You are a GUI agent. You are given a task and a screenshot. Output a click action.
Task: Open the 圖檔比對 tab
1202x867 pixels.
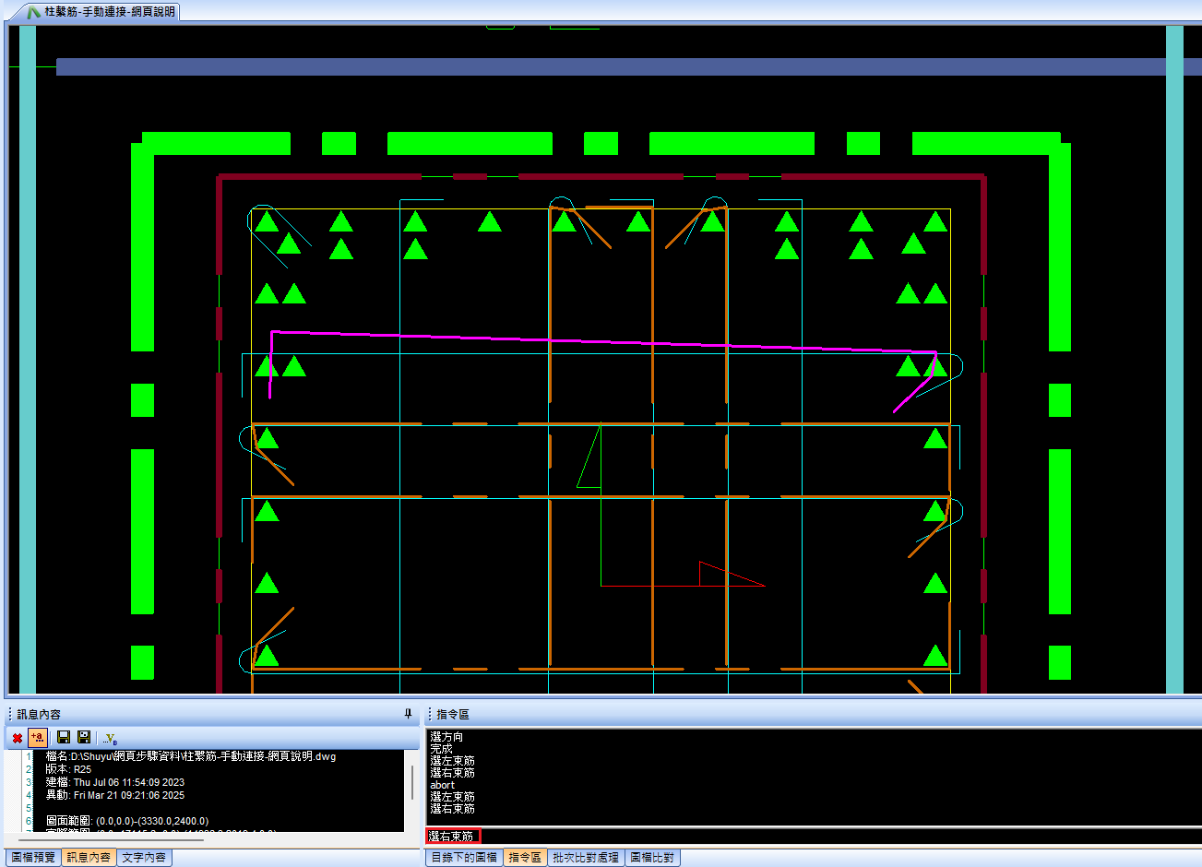(652, 857)
